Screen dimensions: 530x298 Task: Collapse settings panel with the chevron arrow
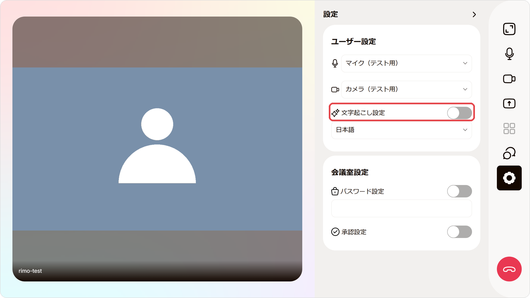[475, 14]
